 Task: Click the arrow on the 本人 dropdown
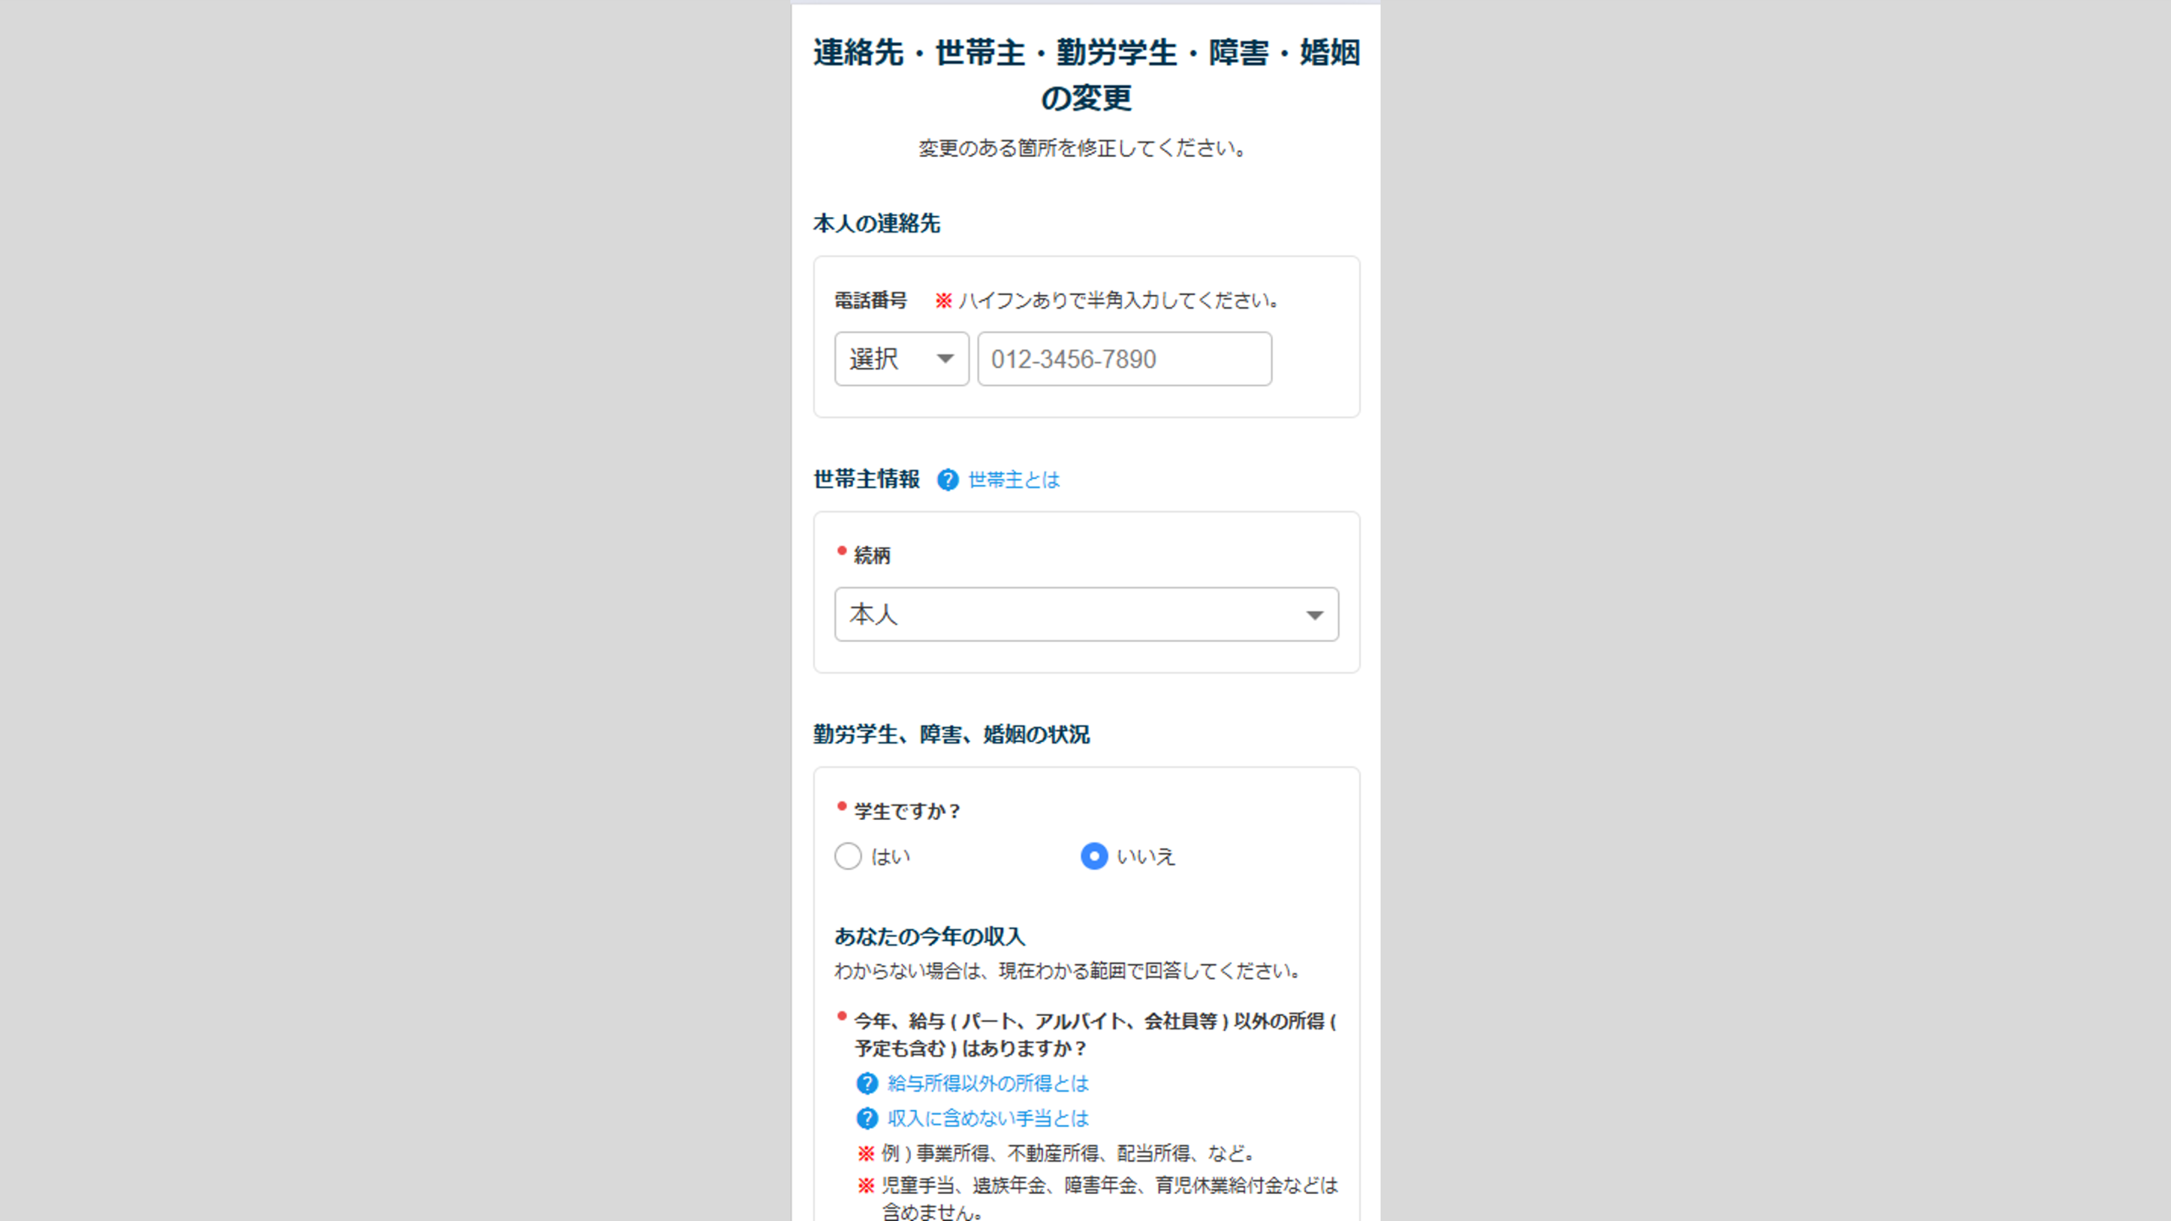click(1314, 615)
